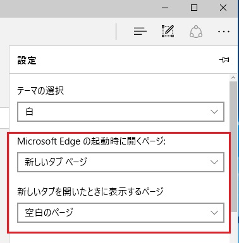Screen dimensions: 239x243
Task: Close the Edge window
Action: pos(223,8)
